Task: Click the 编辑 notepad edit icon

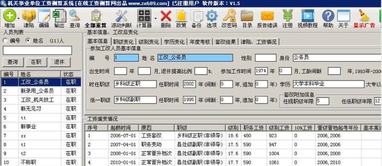Action: point(44,16)
